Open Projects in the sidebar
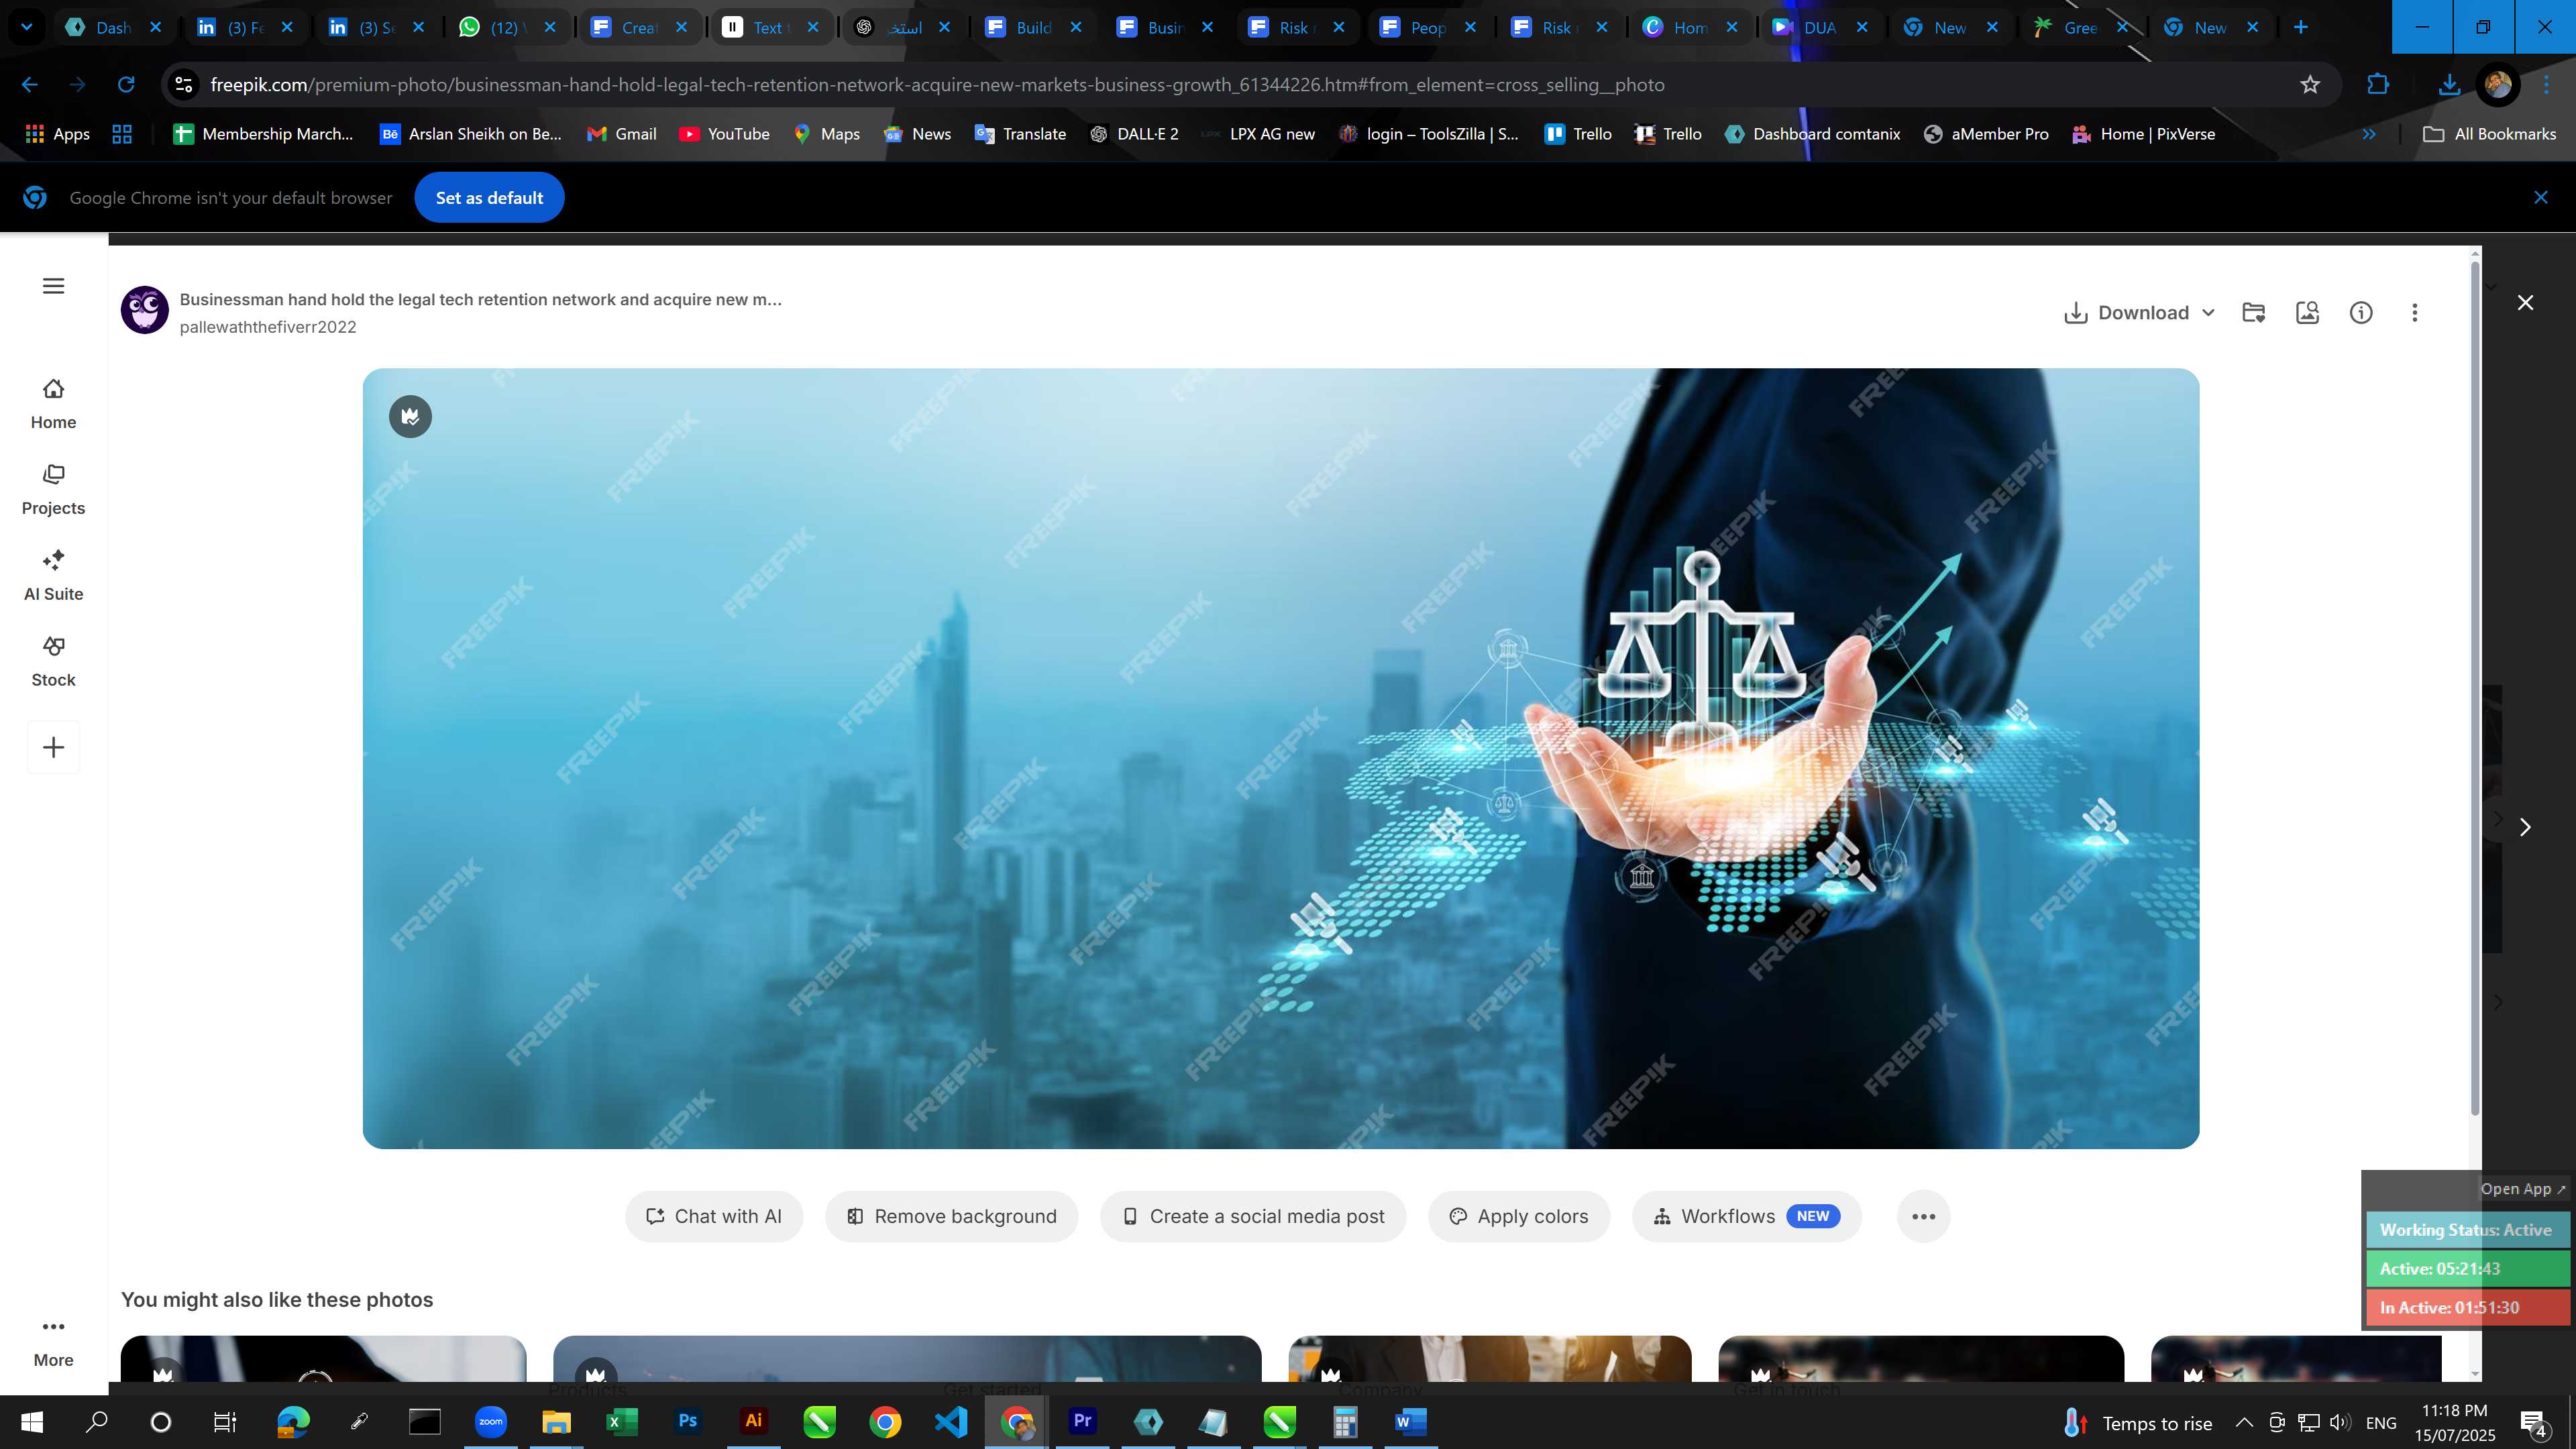Screen dimensions: 2576x1449 [53, 490]
